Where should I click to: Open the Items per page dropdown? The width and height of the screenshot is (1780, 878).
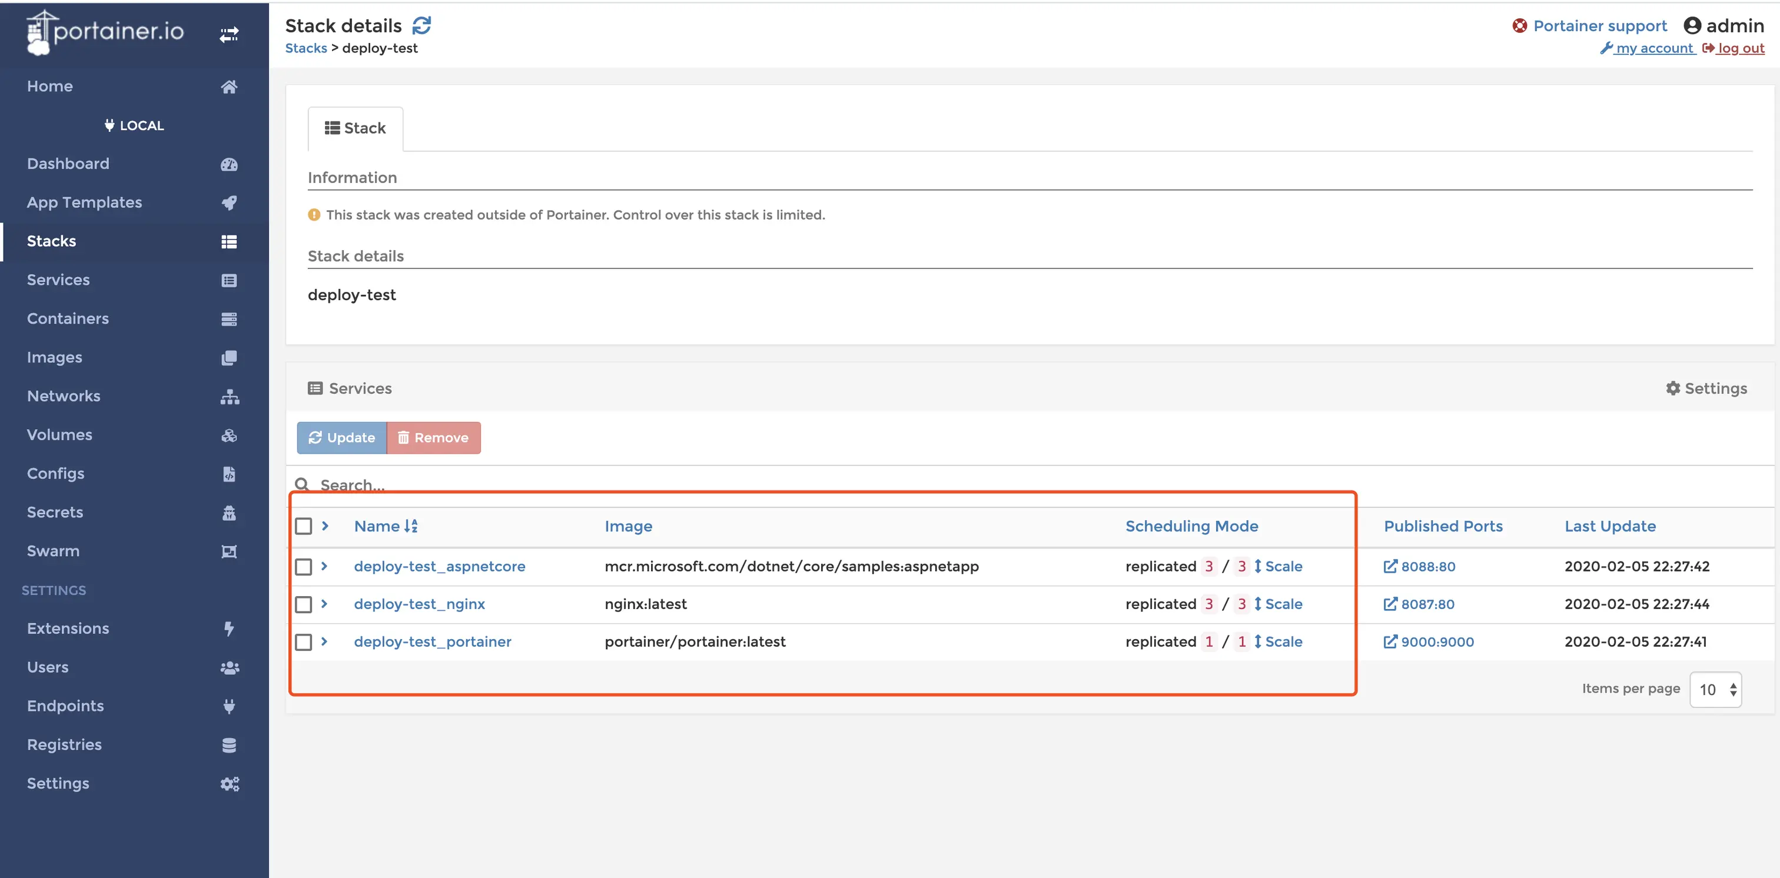[x=1715, y=690]
